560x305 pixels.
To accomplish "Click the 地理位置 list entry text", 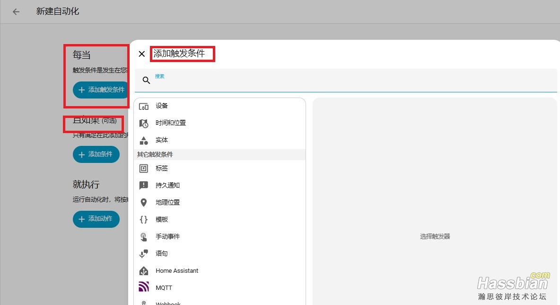I will [167, 203].
